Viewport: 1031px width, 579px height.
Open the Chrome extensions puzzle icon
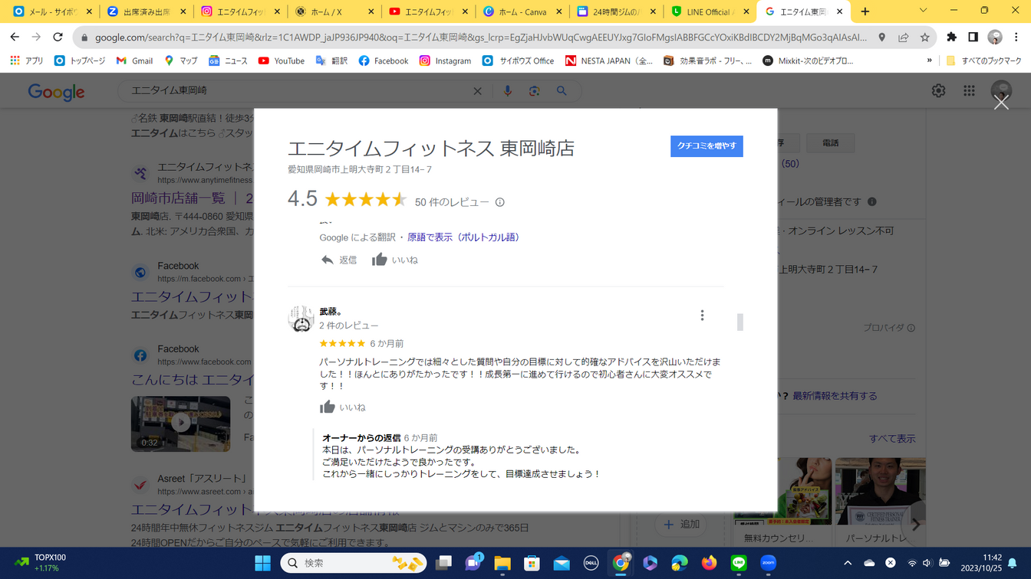point(952,37)
